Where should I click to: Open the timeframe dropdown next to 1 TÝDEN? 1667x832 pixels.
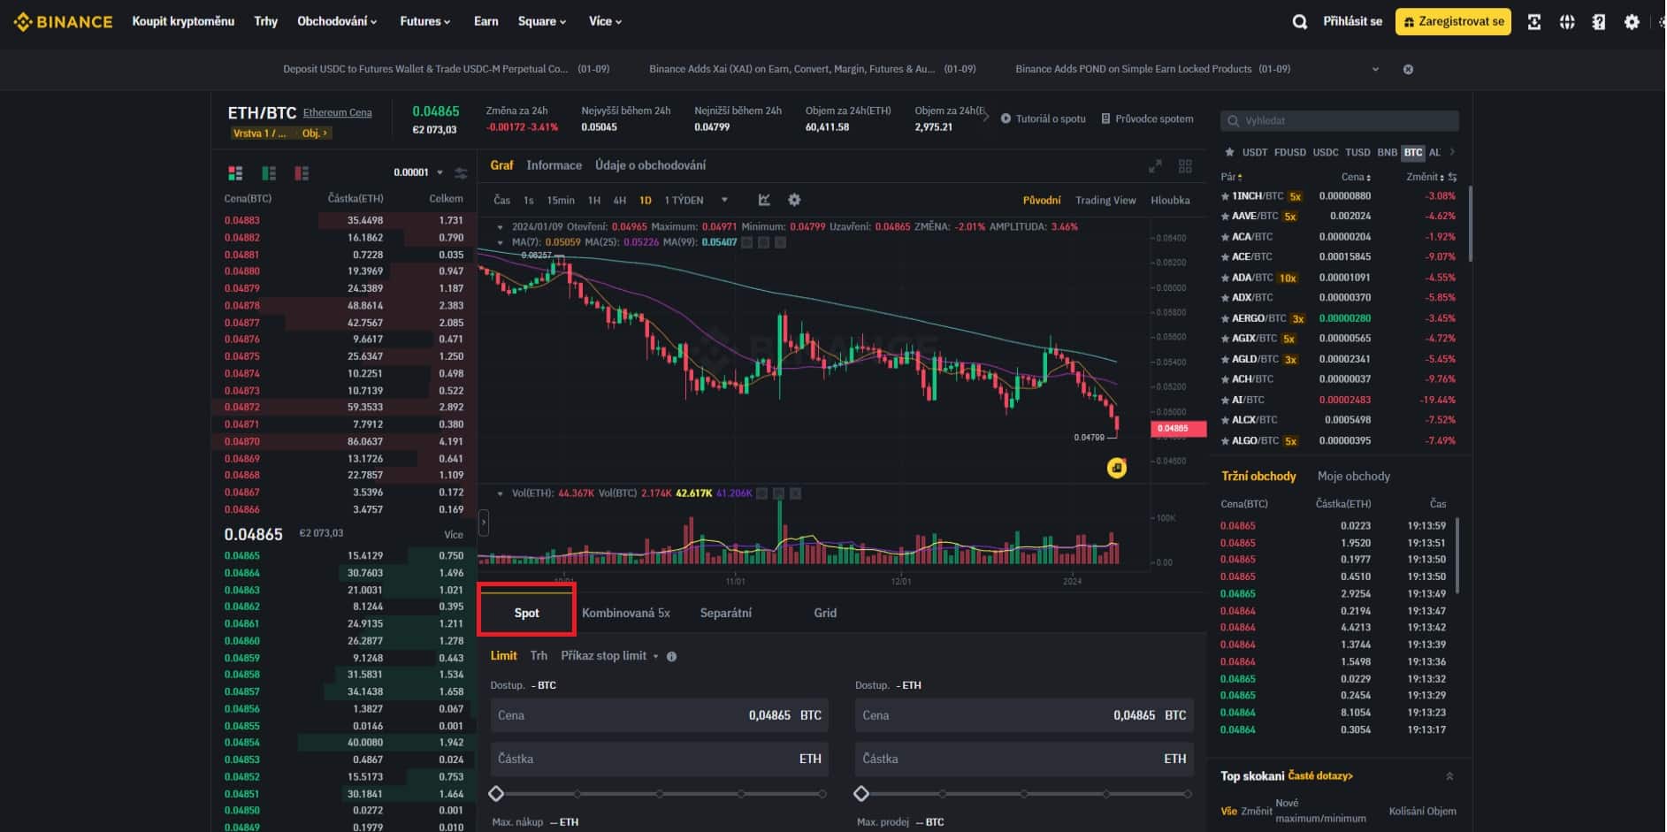click(725, 200)
